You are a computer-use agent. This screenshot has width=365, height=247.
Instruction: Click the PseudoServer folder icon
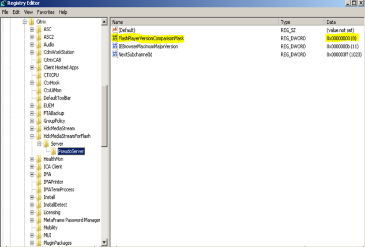pos(53,151)
